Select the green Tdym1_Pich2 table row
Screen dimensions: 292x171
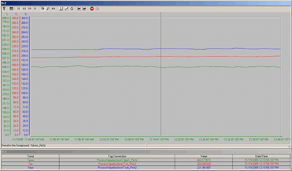point(117,160)
